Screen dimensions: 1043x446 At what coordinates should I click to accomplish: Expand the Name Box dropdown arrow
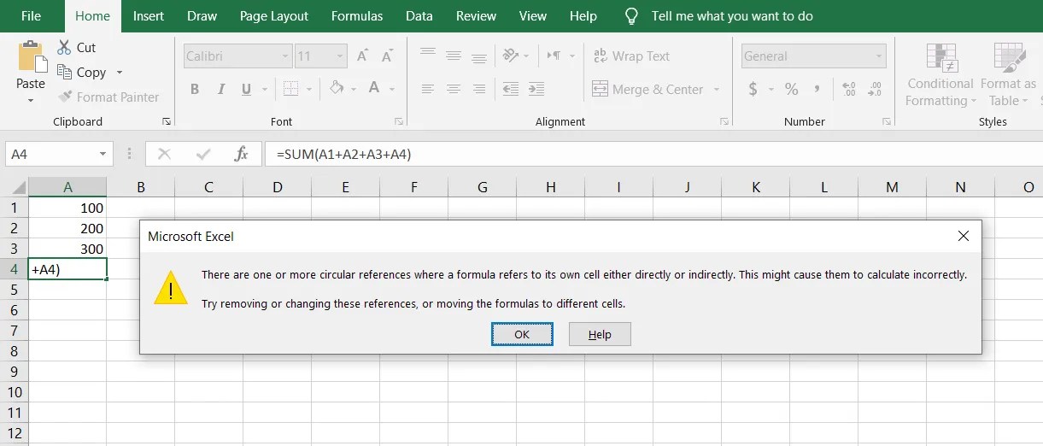tap(103, 155)
